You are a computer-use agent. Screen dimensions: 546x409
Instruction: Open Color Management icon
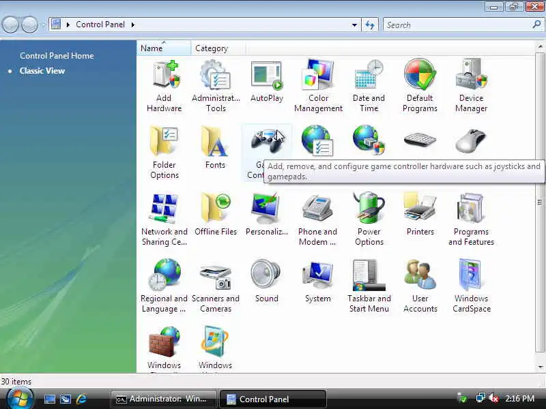pyautogui.click(x=318, y=74)
